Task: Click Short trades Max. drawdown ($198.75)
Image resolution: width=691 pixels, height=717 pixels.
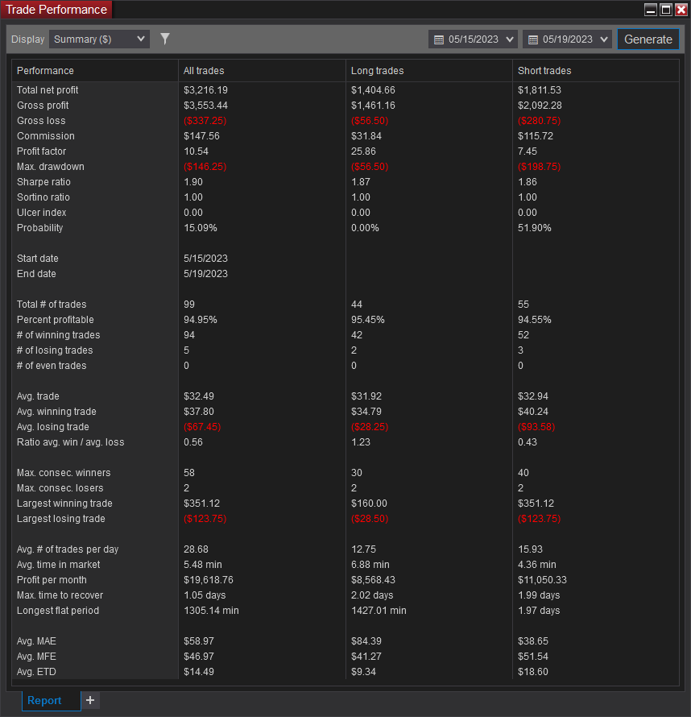Action: point(540,167)
